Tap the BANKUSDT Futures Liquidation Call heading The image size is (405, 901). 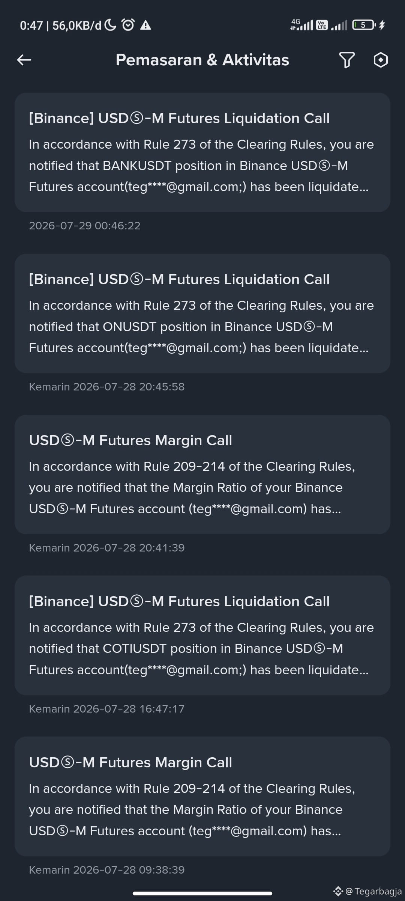click(179, 118)
